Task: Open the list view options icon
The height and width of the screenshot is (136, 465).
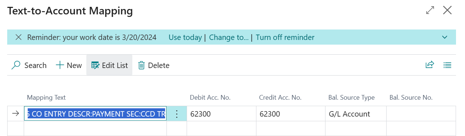Action: [x=447, y=65]
